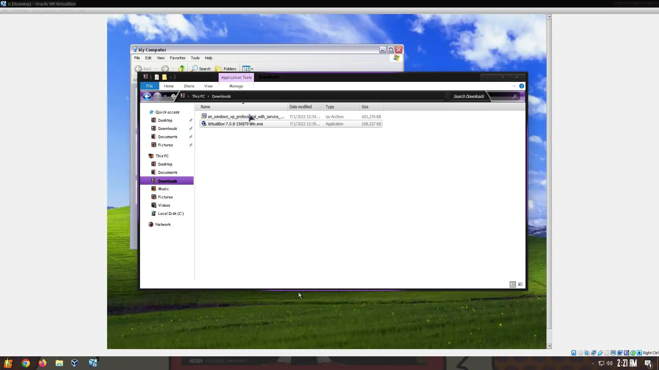659x370 pixels.
Task: Open the Share ribbon tab
Action: (189, 86)
